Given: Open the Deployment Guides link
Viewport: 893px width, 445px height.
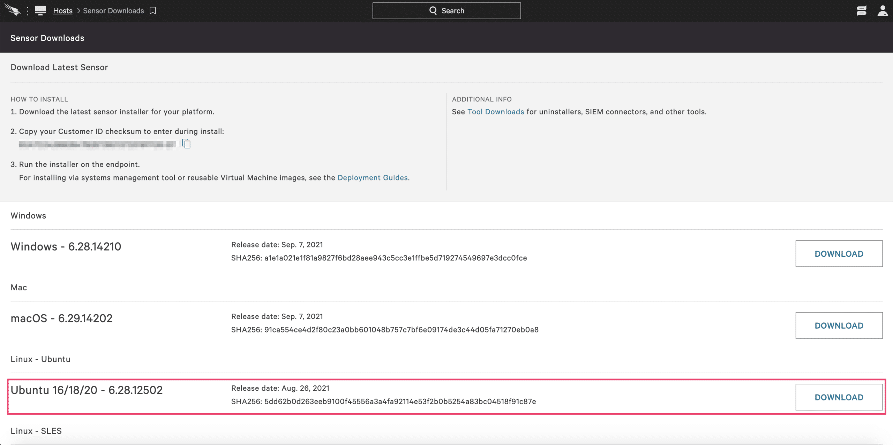Looking at the screenshot, I should 373,178.
